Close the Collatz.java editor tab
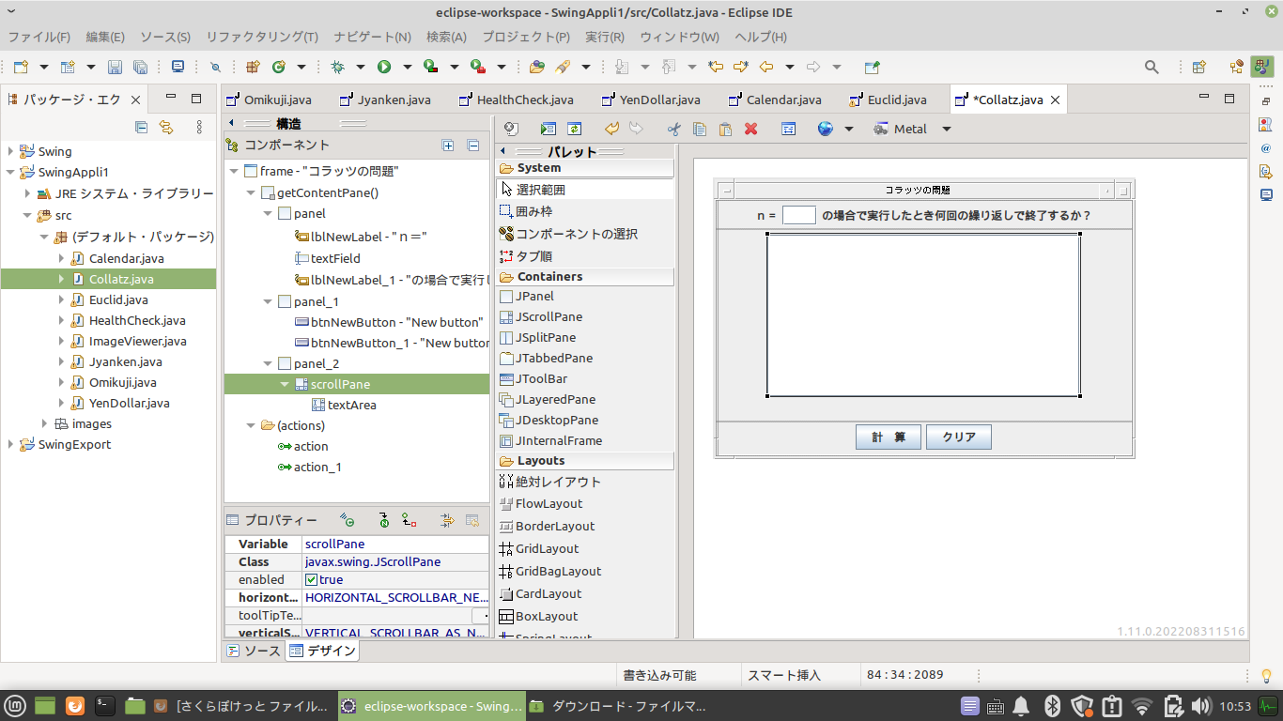Viewport: 1283px width, 721px height. point(1055,100)
